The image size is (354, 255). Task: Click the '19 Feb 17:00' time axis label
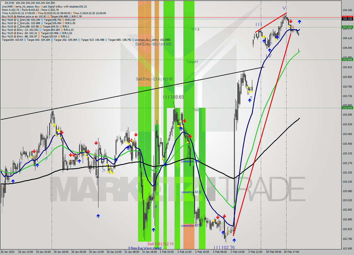pyautogui.click(x=291, y=252)
